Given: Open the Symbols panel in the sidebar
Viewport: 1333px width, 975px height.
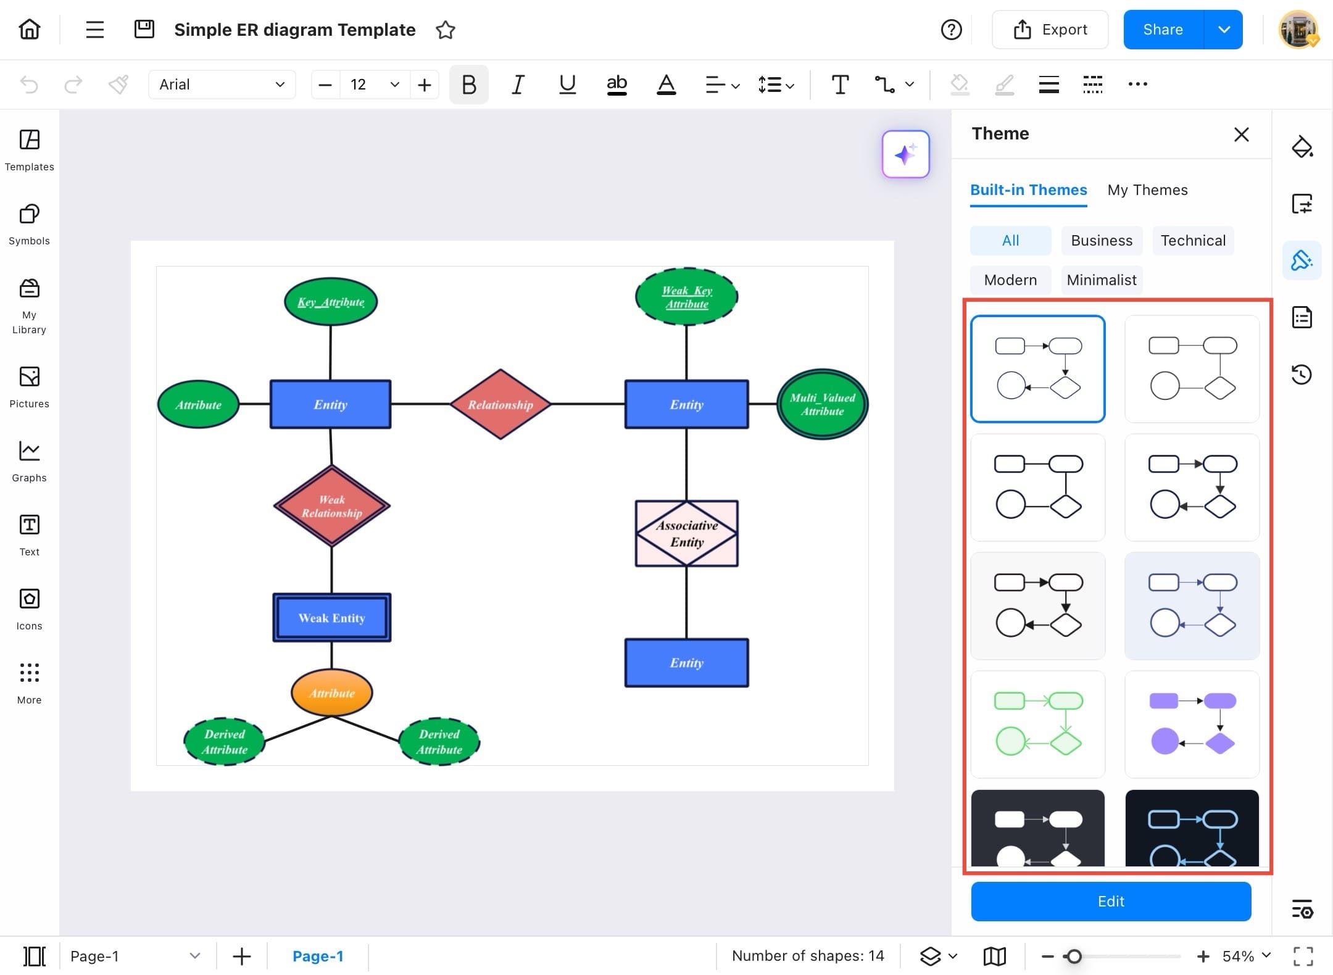Looking at the screenshot, I should tap(29, 224).
